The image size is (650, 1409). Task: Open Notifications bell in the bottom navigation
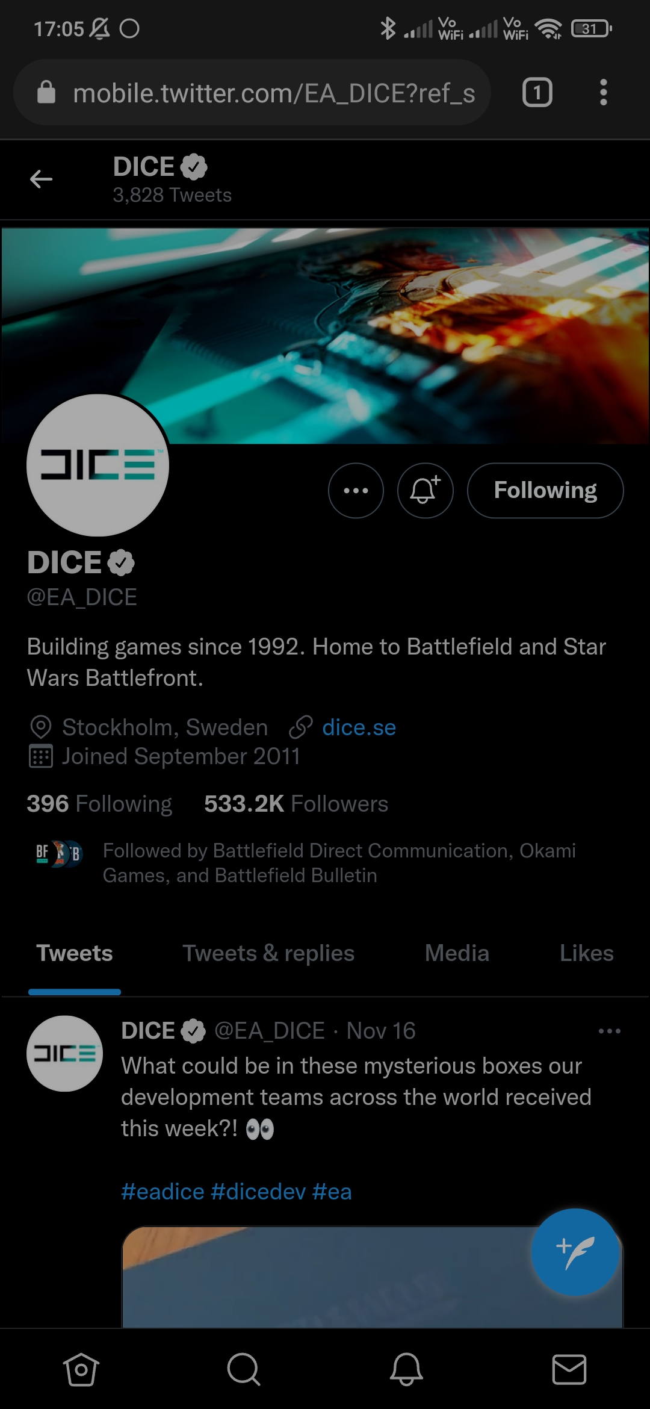[x=406, y=1369]
